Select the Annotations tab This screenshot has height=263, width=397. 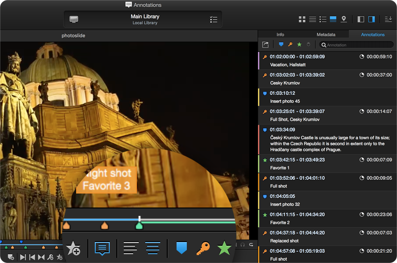[373, 35]
